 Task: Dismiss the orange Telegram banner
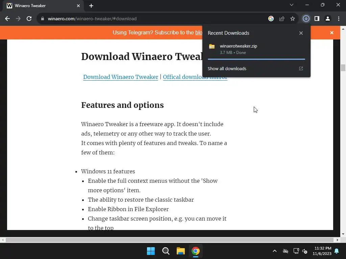coord(332,33)
